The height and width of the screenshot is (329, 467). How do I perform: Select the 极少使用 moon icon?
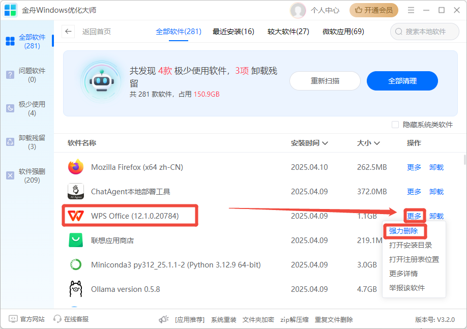pos(10,108)
